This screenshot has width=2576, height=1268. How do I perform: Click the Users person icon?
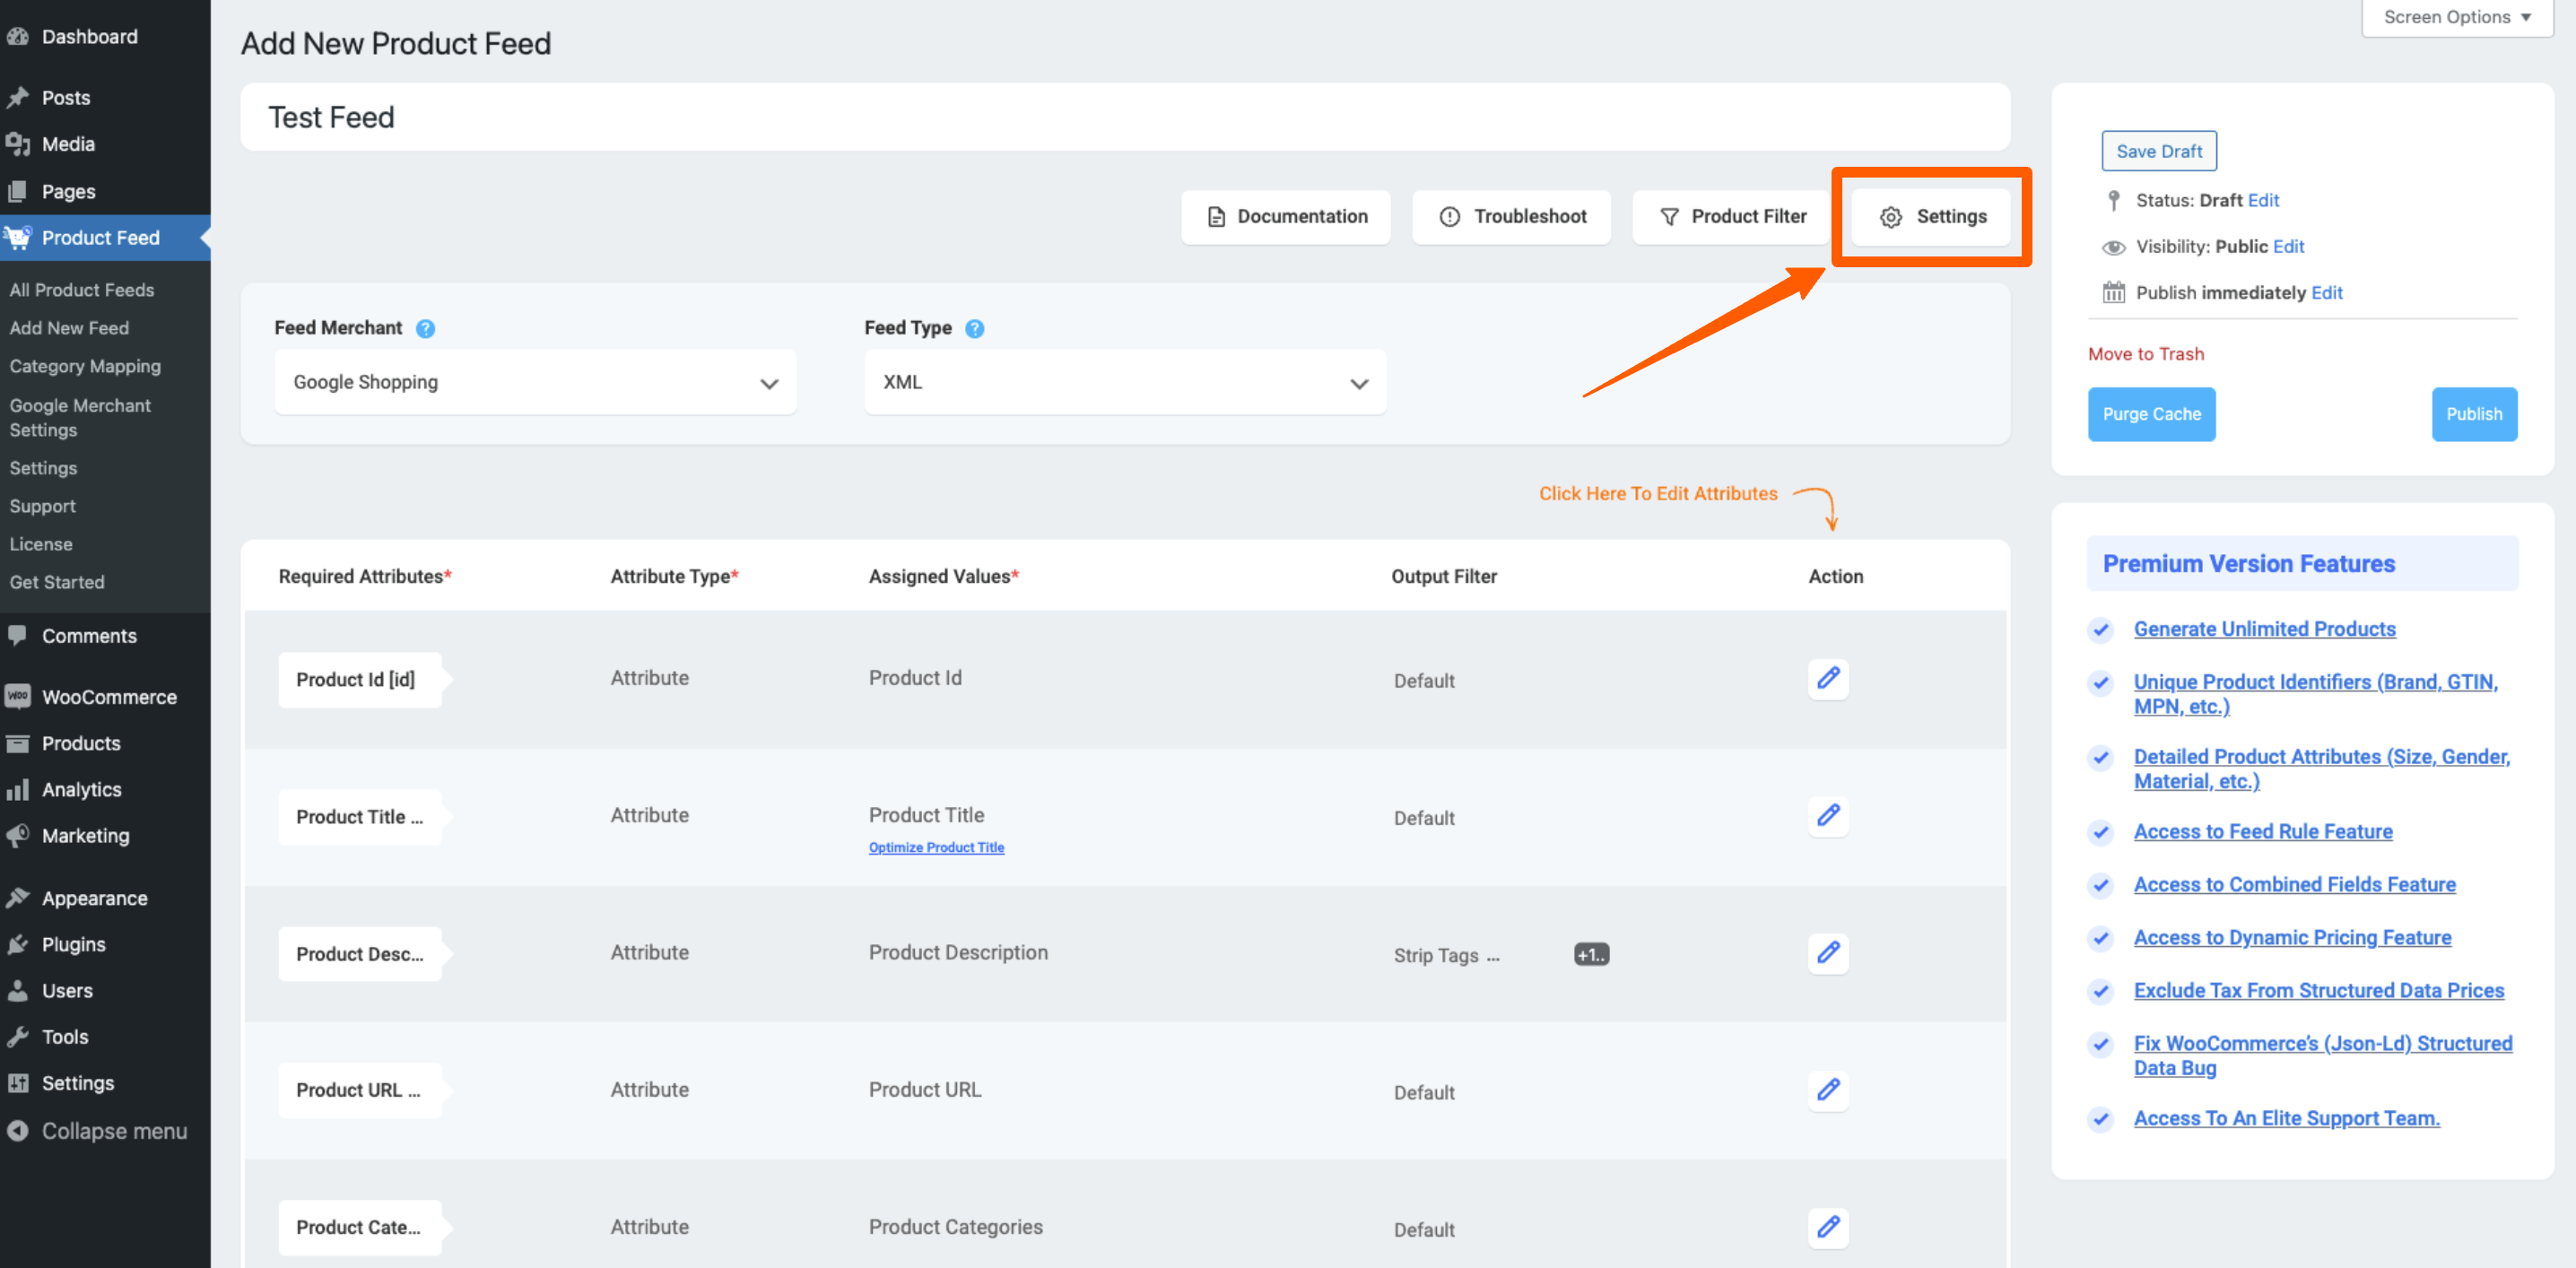pos(18,991)
